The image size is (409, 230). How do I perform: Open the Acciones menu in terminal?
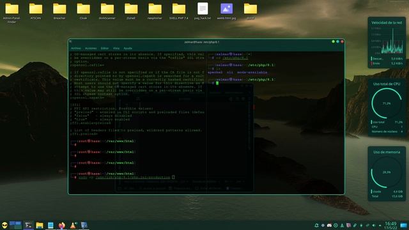91,49
